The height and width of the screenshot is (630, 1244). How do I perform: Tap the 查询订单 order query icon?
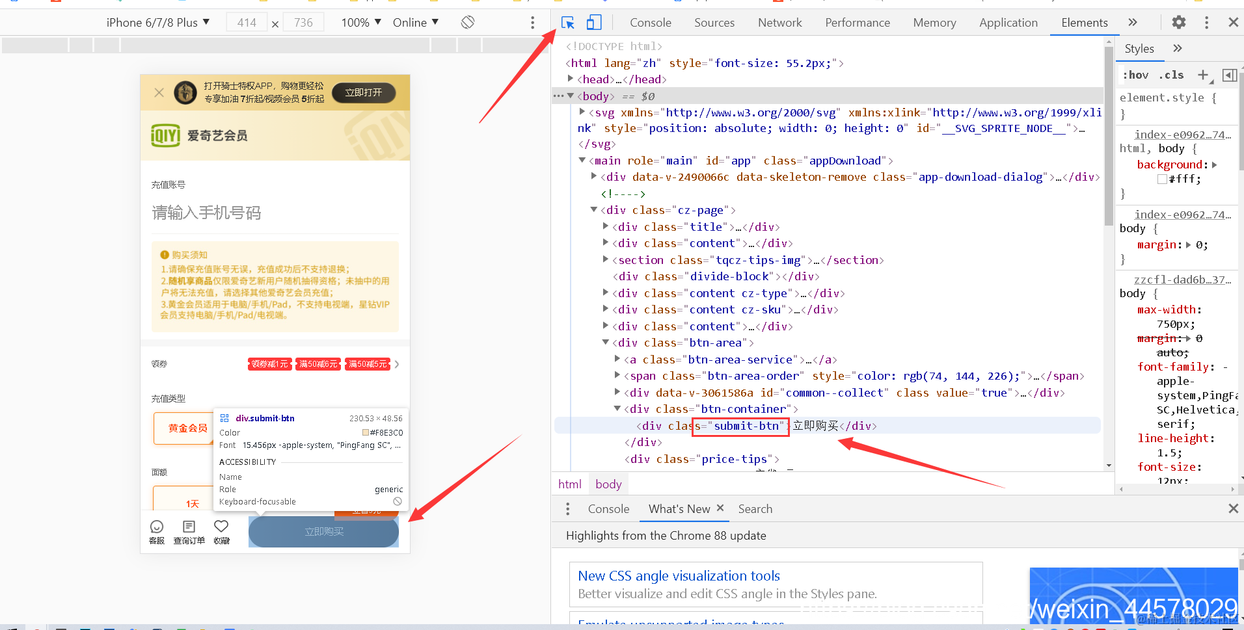(189, 532)
